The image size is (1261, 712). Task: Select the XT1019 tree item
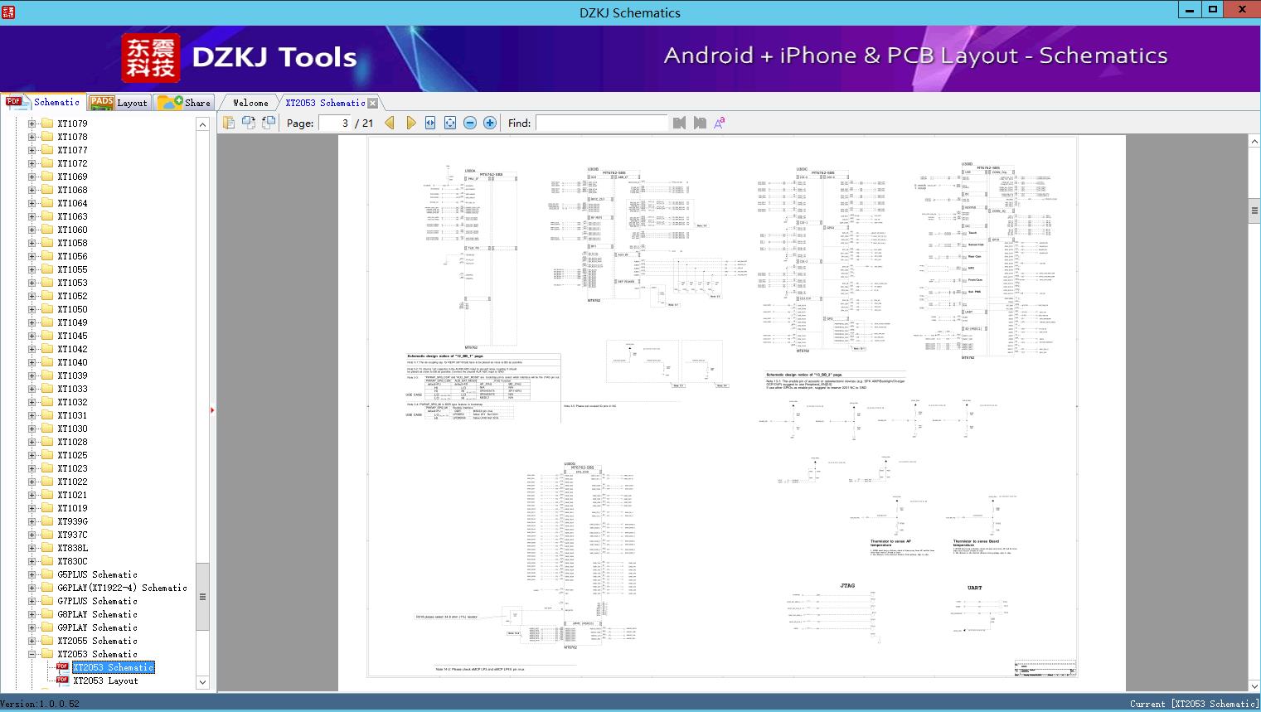[72, 508]
